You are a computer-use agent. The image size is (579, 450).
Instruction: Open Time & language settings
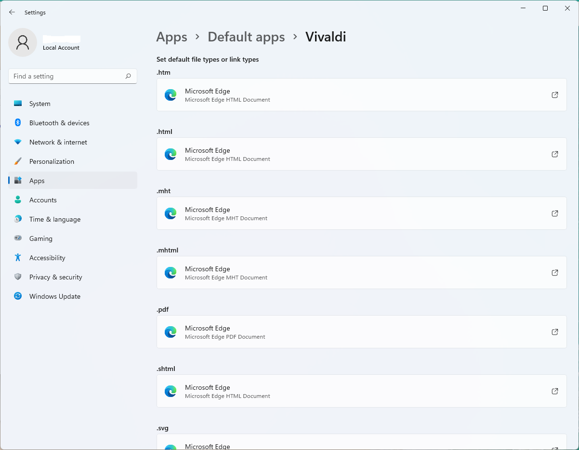click(x=73, y=219)
